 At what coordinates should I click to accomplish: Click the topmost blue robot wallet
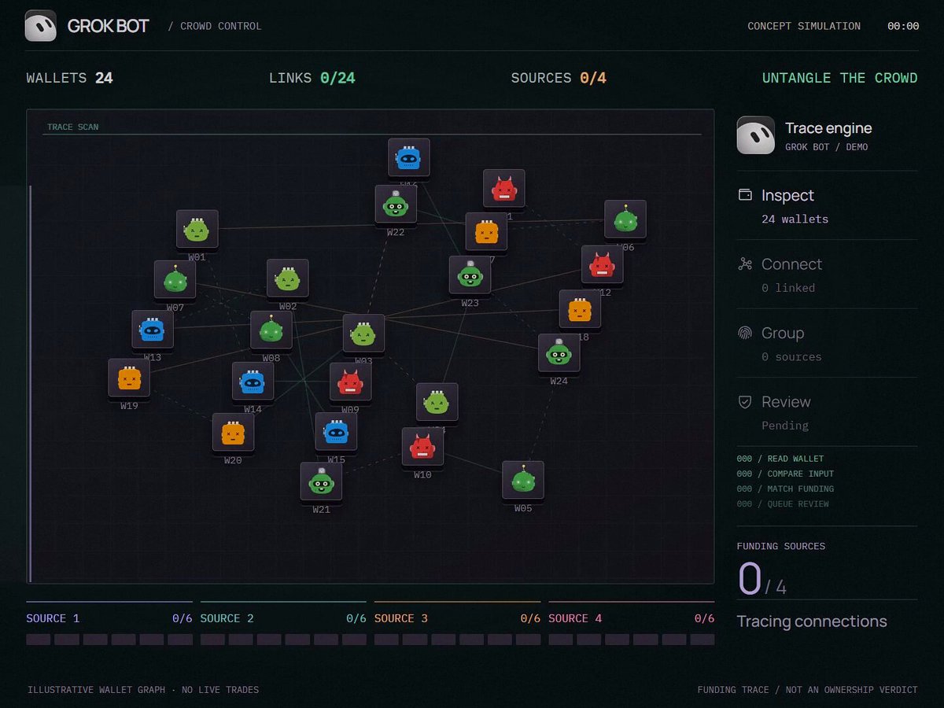pos(408,158)
